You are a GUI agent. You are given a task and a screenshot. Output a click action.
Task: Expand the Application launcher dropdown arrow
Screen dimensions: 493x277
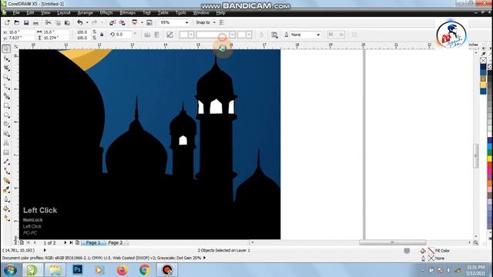click(x=142, y=22)
